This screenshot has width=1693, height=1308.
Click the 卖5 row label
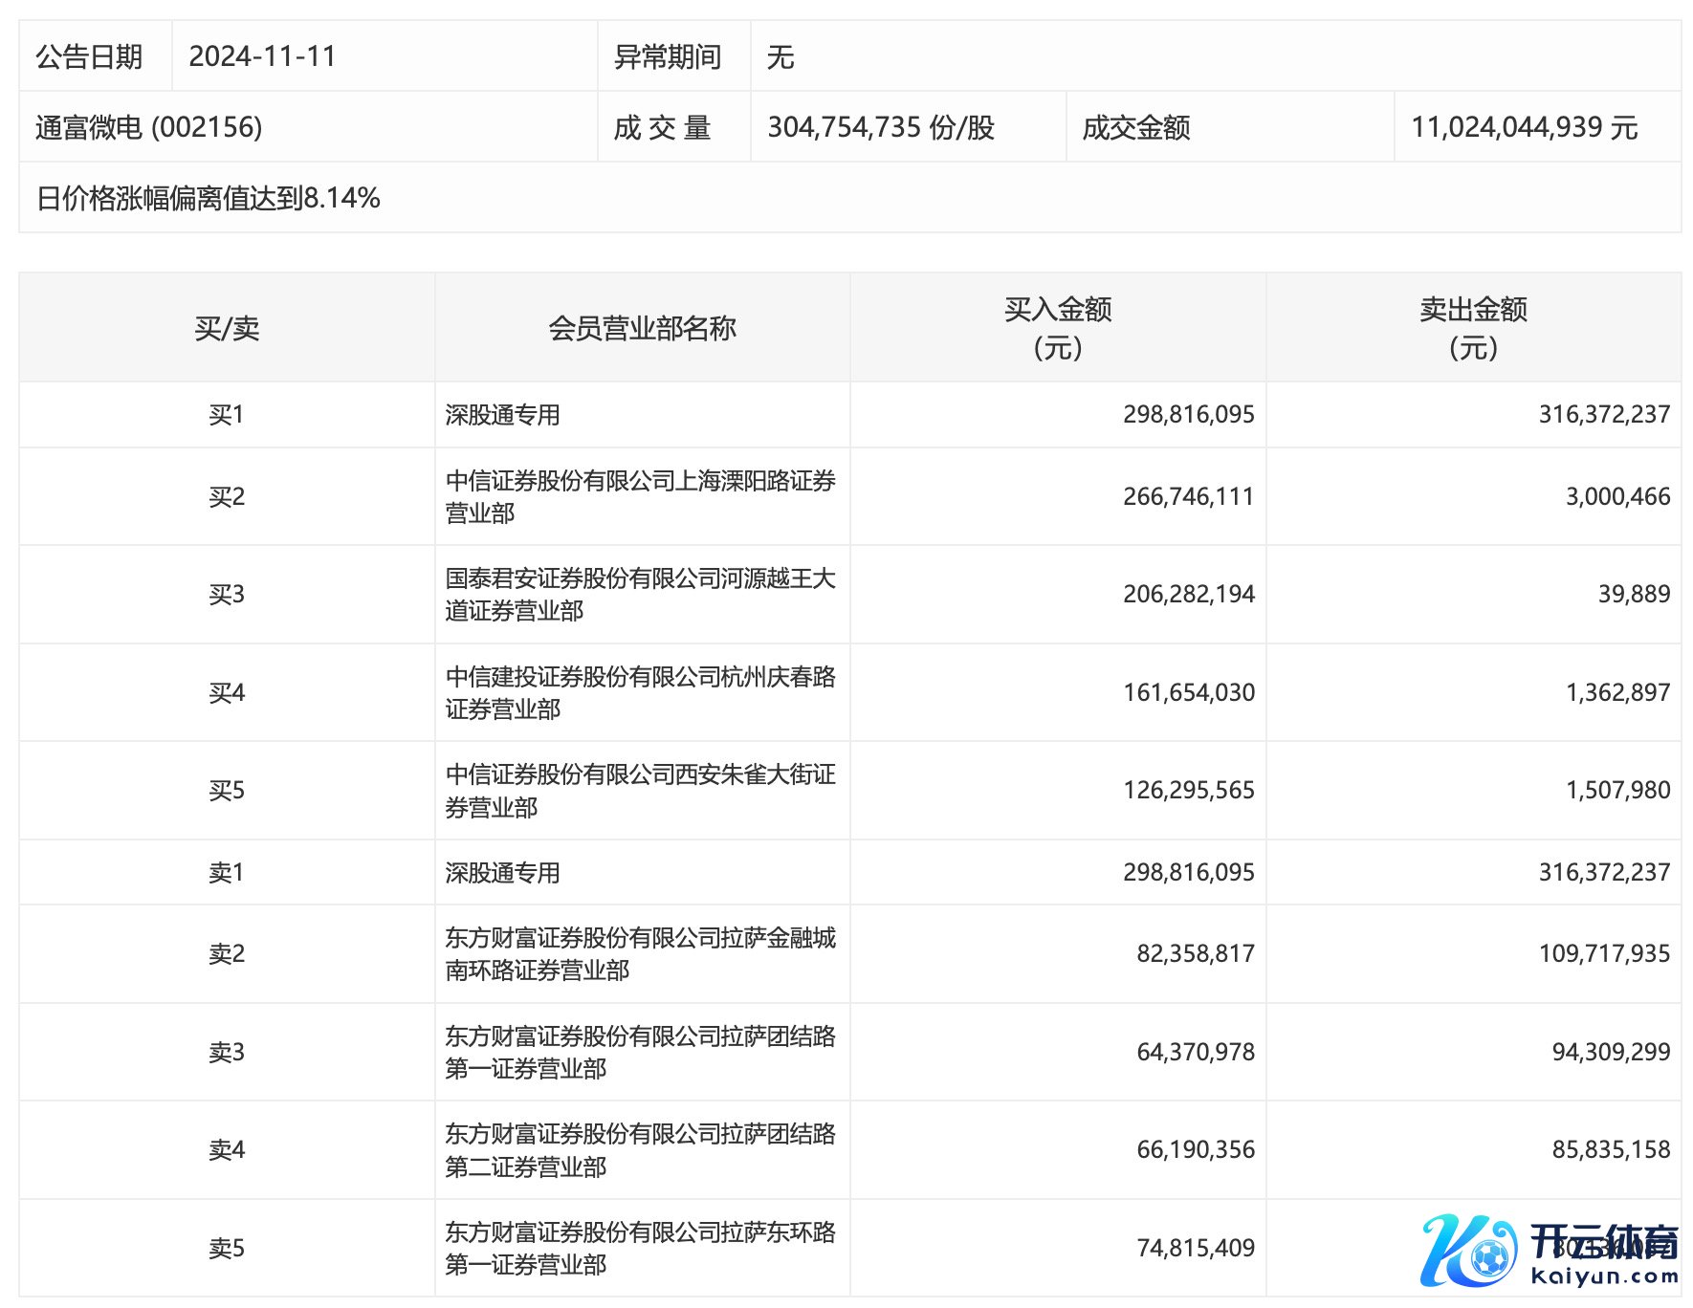[227, 1248]
